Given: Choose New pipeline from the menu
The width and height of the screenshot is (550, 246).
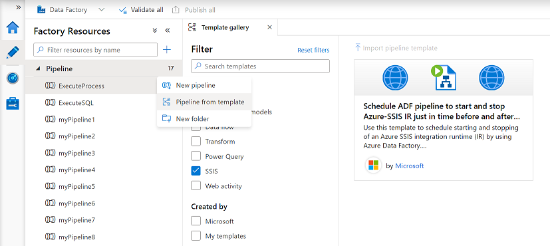Looking at the screenshot, I should point(204,85).
